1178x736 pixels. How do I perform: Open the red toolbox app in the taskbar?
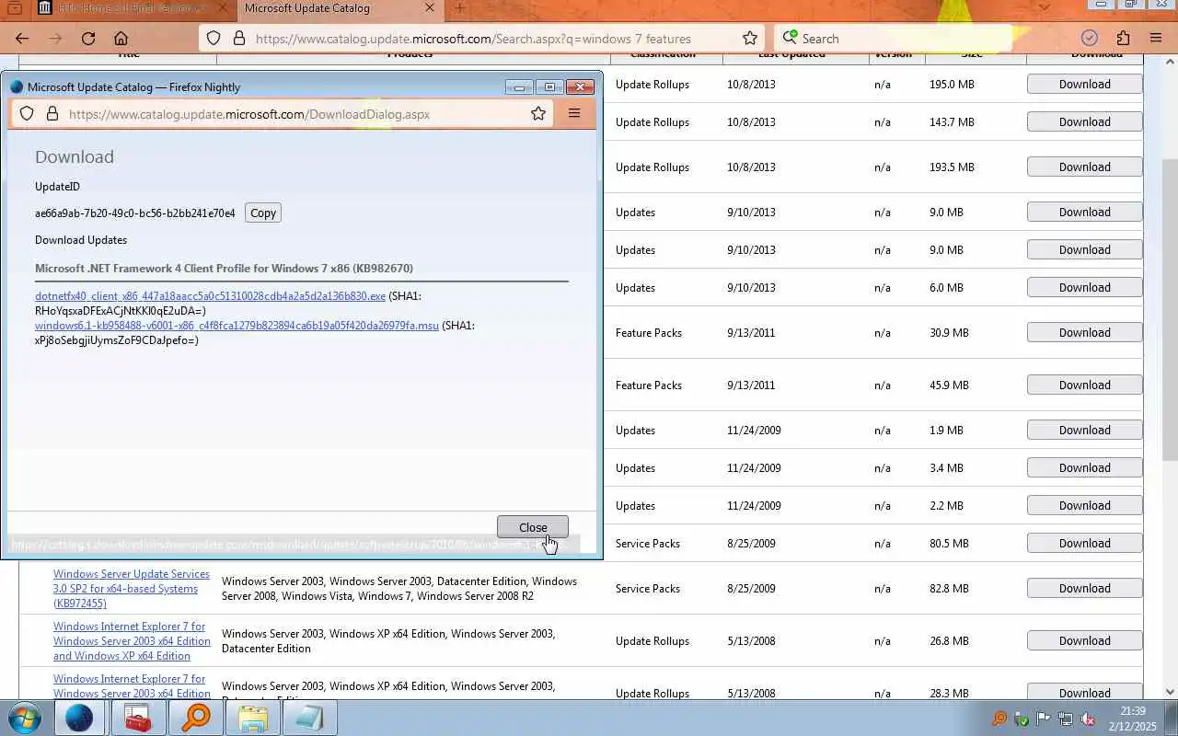point(138,718)
